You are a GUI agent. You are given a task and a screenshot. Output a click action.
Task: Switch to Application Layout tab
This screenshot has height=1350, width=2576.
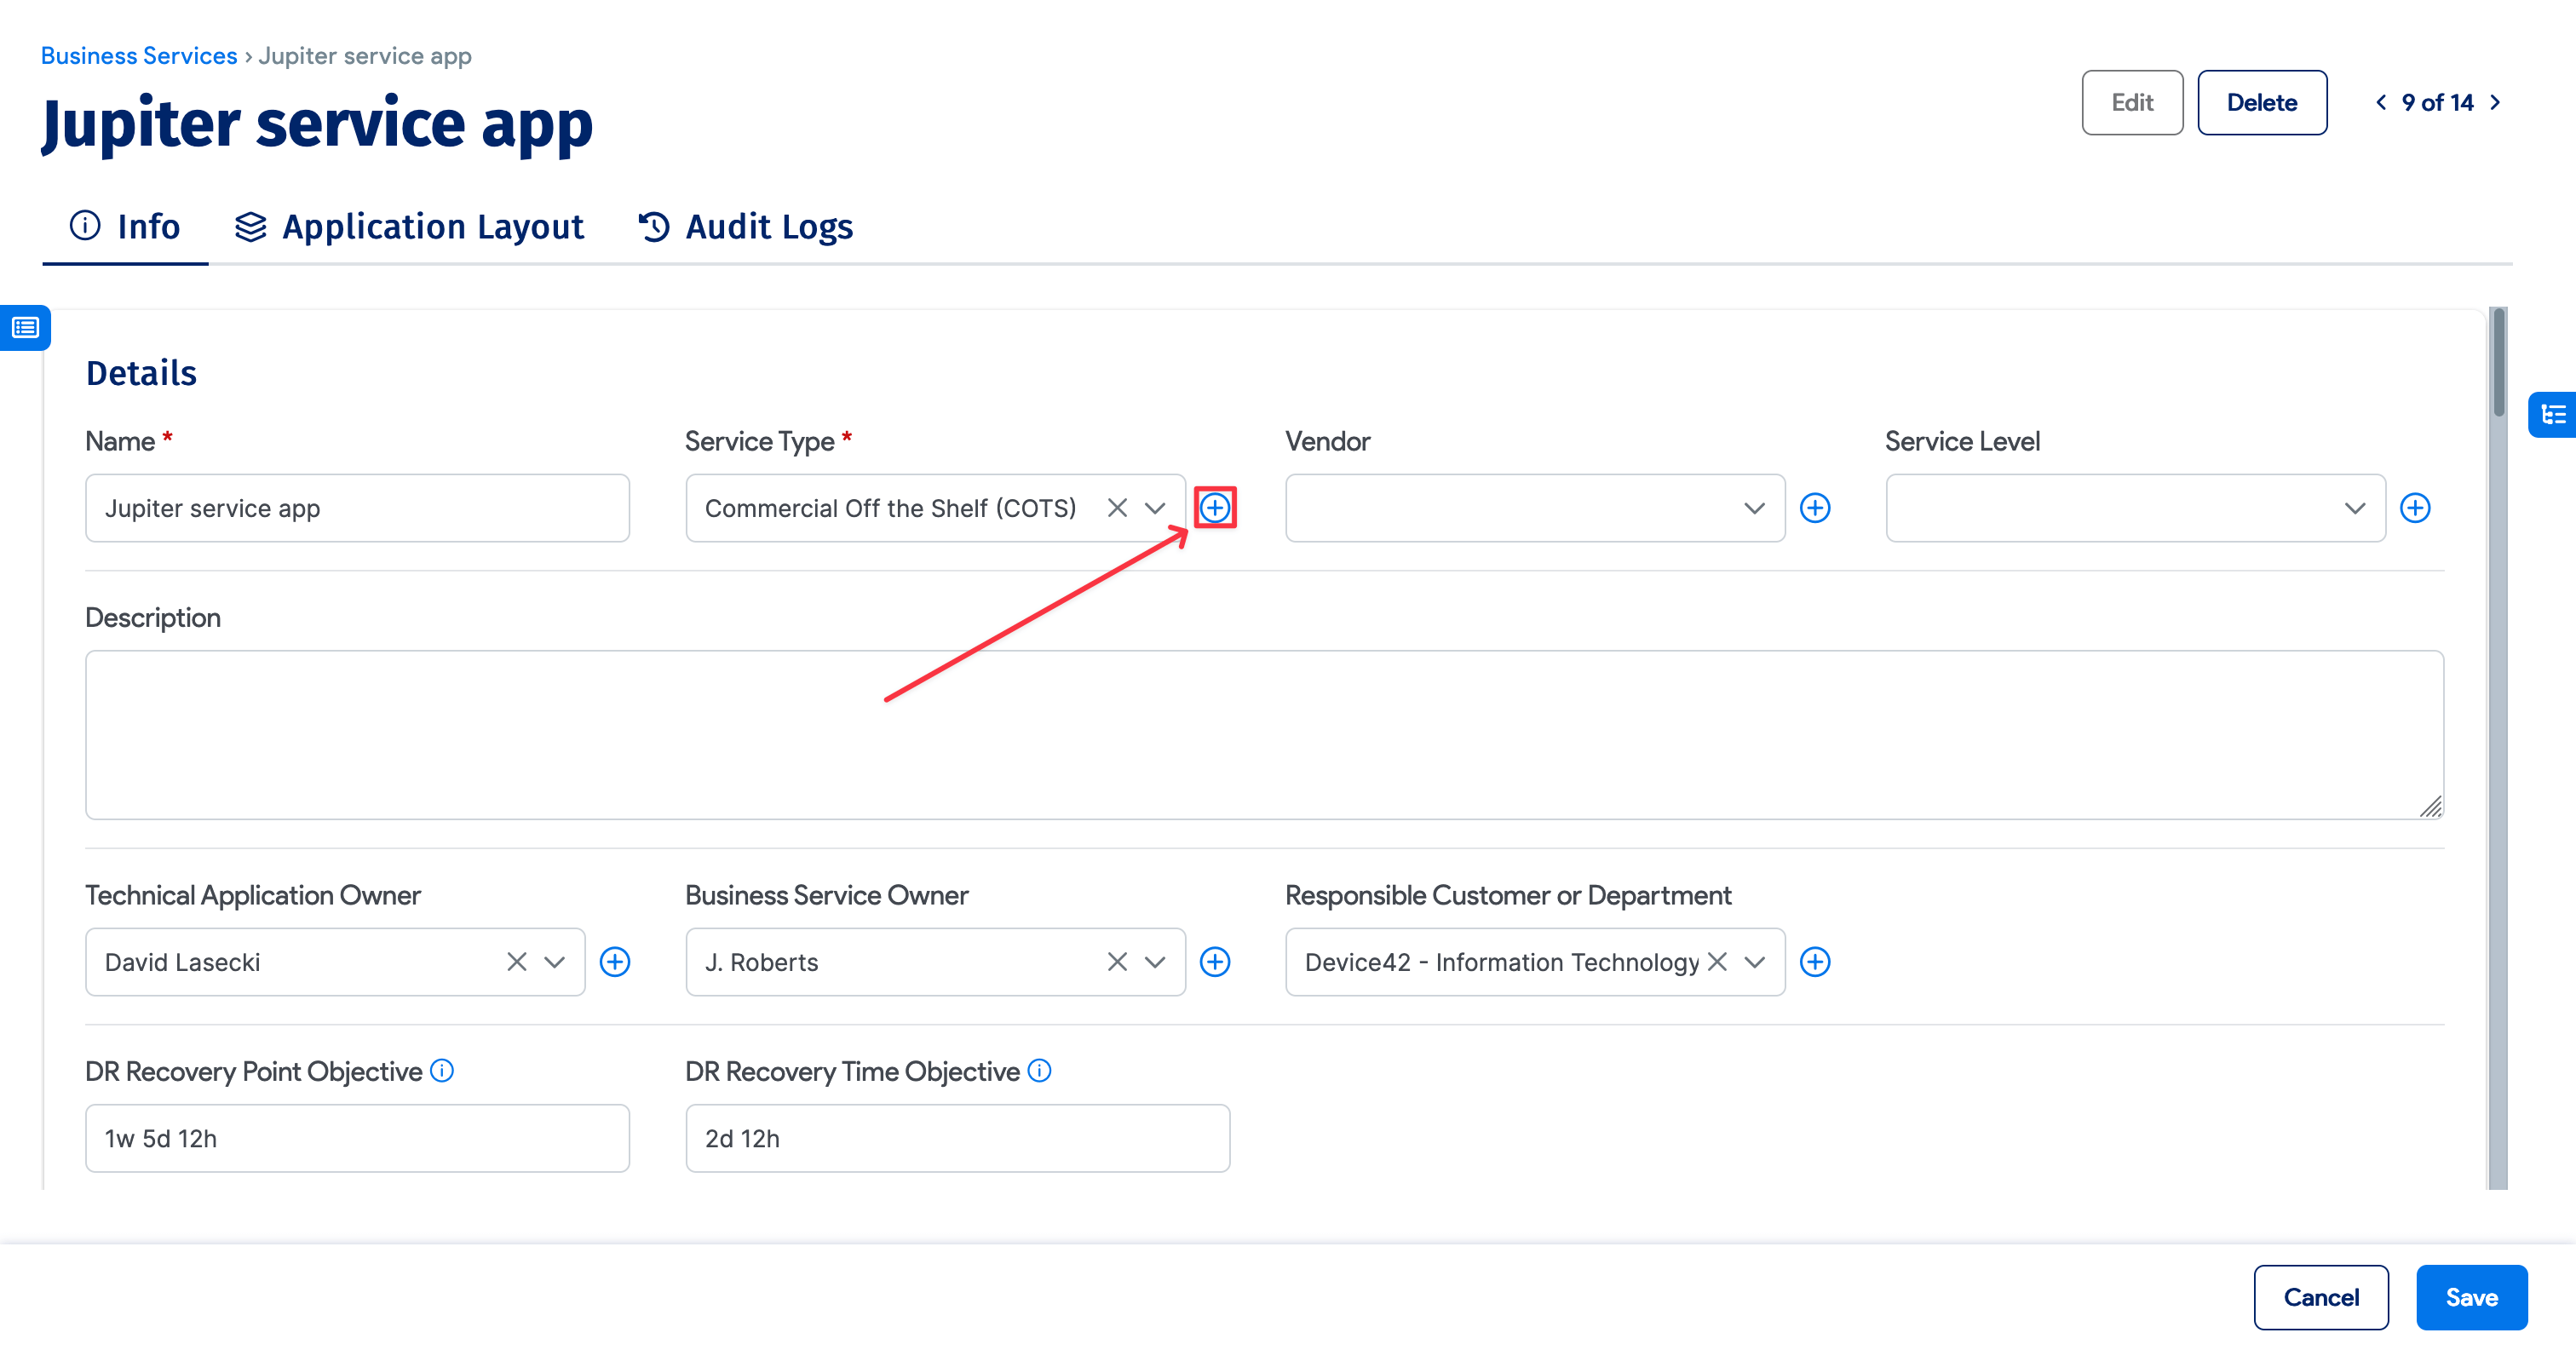[x=410, y=227]
